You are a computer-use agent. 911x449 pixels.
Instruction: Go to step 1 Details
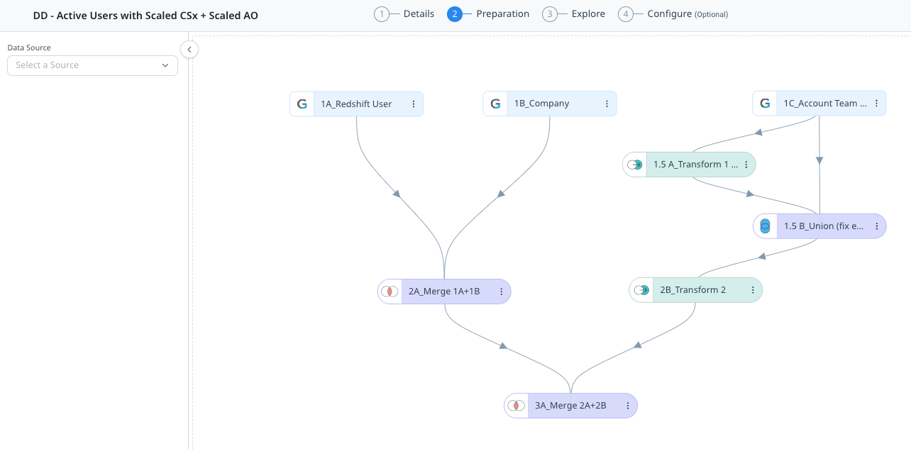coord(404,14)
